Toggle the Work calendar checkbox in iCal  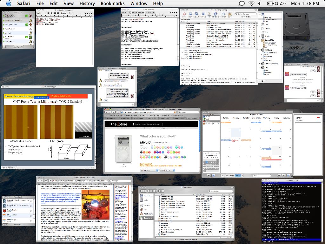204,119
